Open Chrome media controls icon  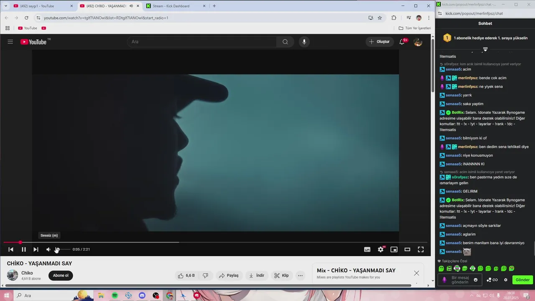pos(409,18)
